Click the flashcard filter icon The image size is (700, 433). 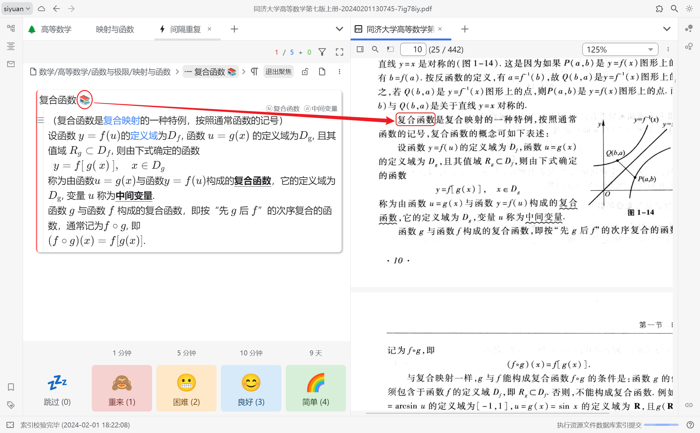[x=322, y=52]
